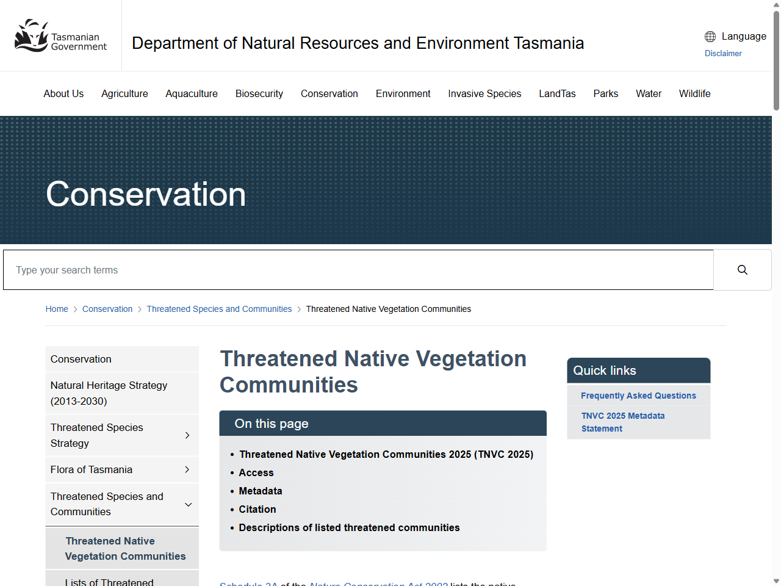The image size is (781, 586).
Task: Click the page vertical scrollbar thumb
Action: click(776, 60)
